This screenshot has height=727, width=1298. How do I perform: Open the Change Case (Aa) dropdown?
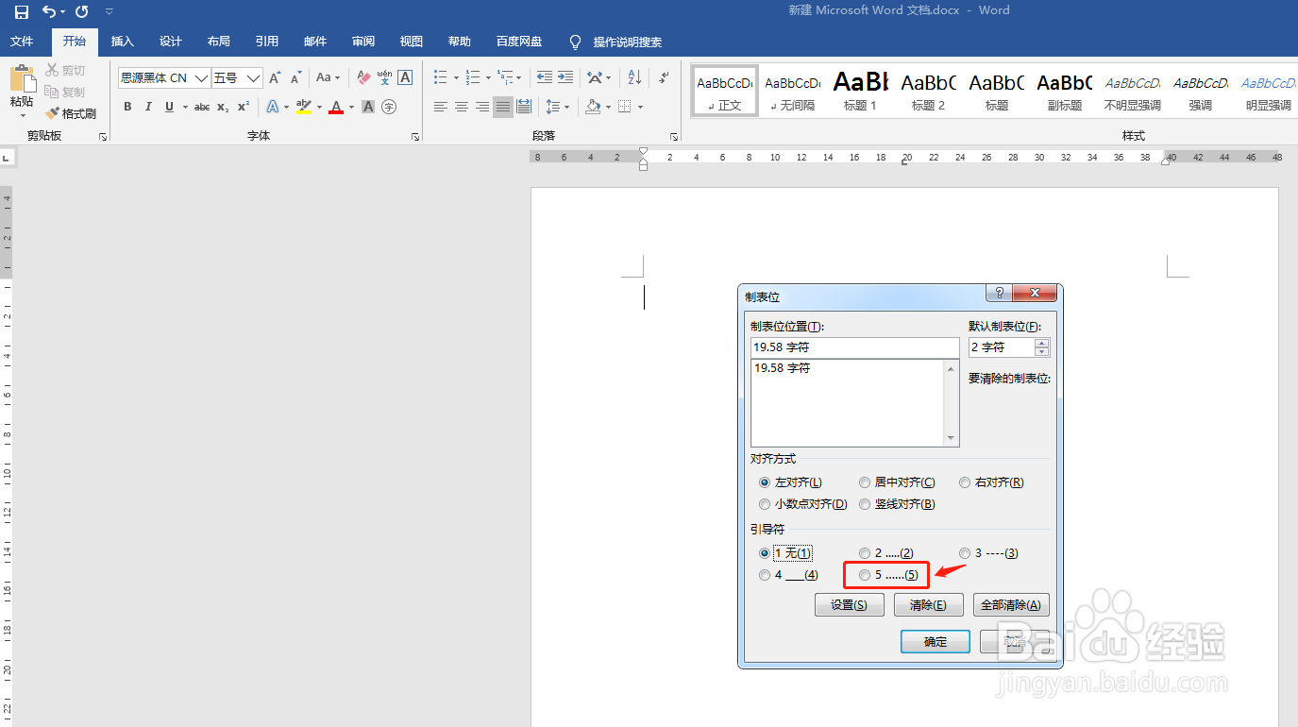coord(328,78)
